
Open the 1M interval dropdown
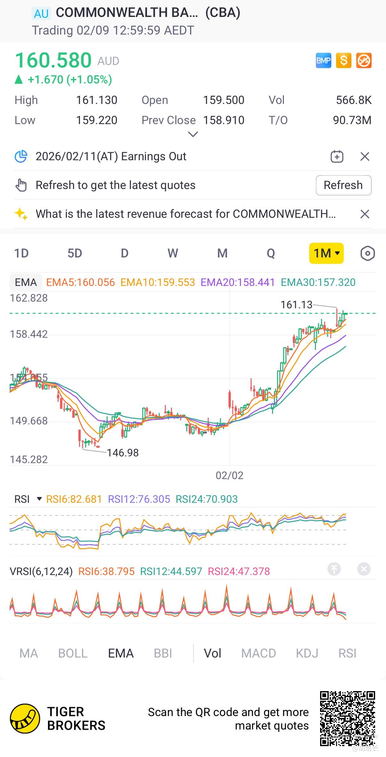tap(326, 253)
